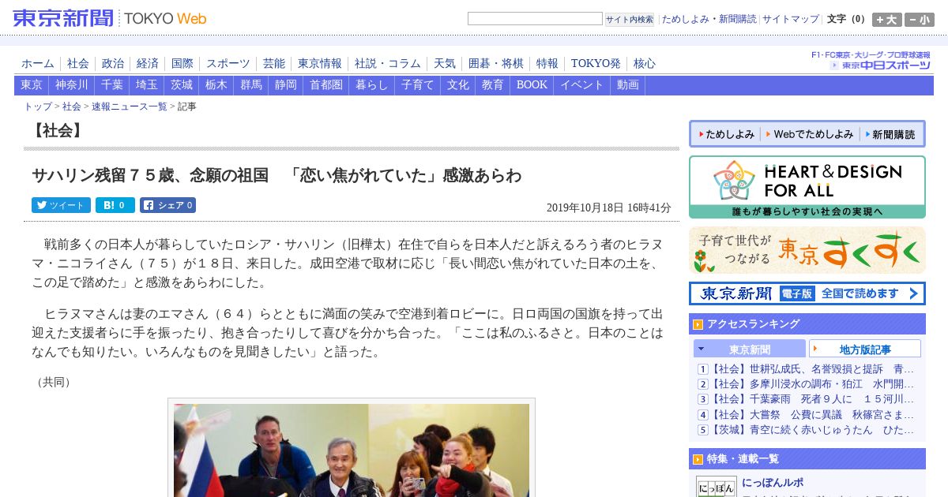This screenshot has height=497, width=948.
Task: Open the 社説・コラム navigation item
Action: pos(388,64)
